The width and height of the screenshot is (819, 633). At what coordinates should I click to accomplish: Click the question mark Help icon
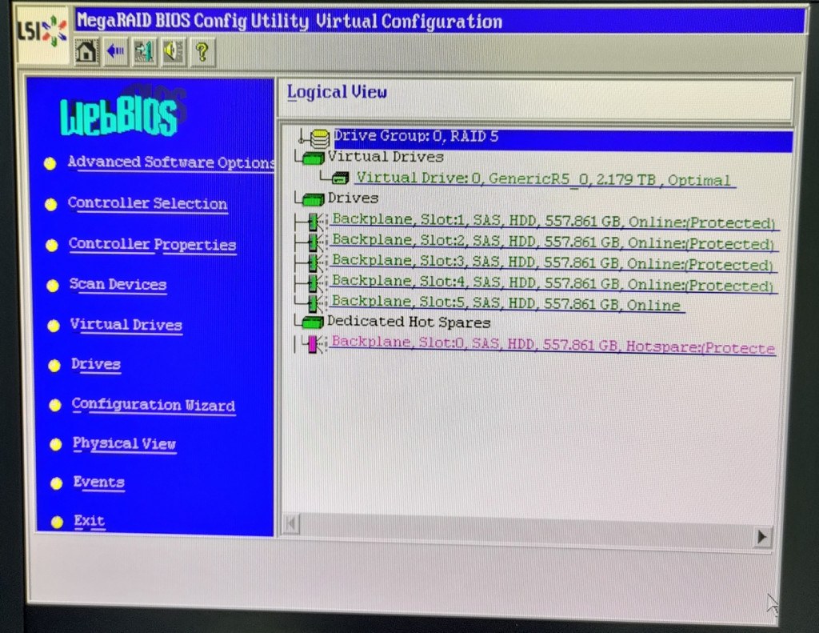pos(202,52)
